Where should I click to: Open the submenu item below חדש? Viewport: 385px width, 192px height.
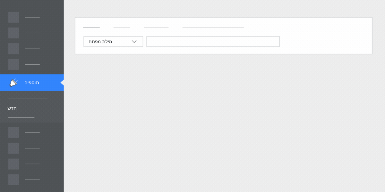coord(21,117)
